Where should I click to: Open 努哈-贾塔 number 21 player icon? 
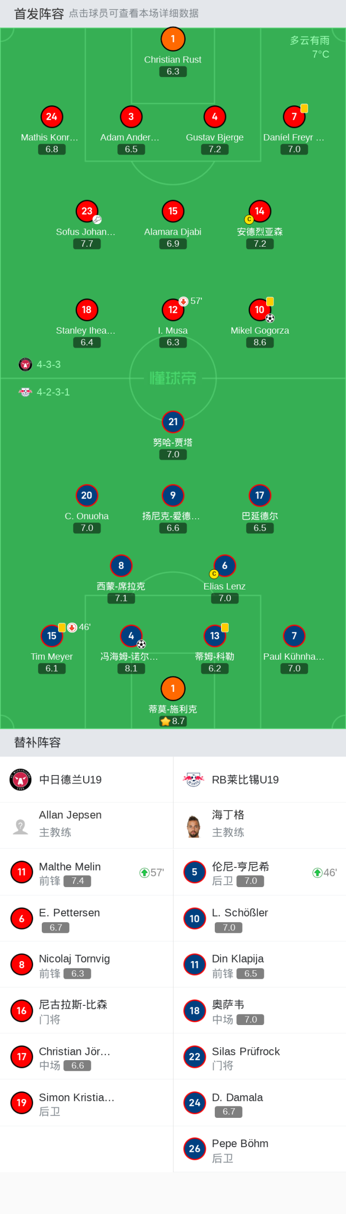point(173,422)
